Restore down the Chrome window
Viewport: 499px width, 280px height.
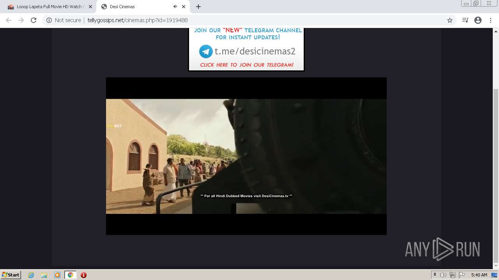476,3
